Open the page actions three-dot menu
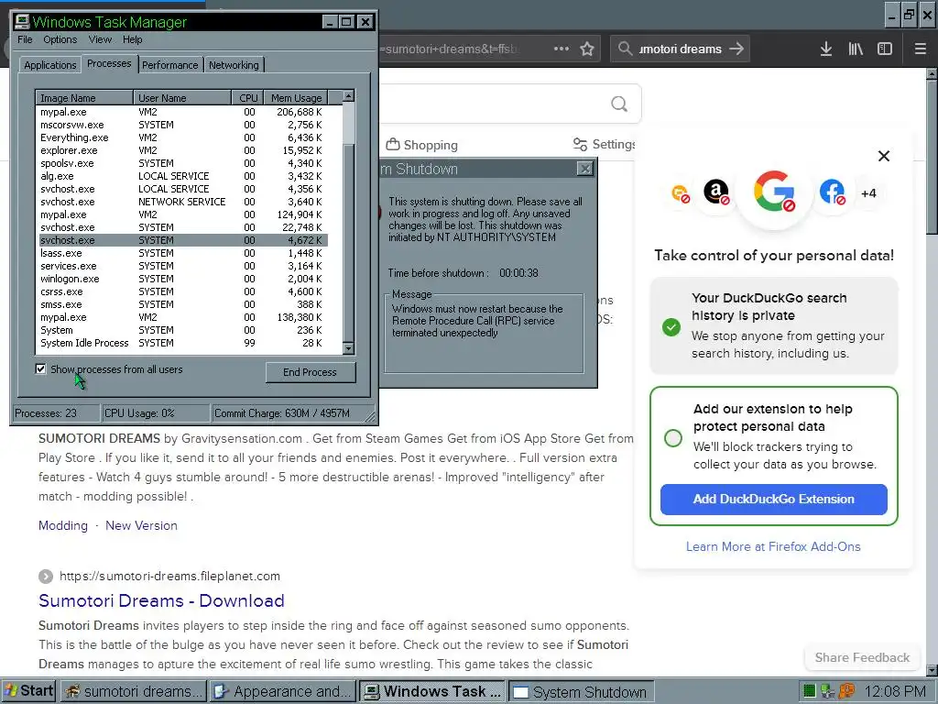This screenshot has width=938, height=704. click(x=562, y=49)
